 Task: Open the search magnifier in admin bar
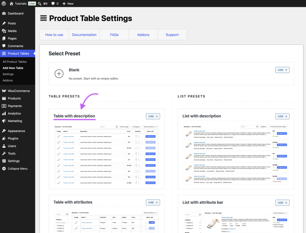[x=40, y=4]
